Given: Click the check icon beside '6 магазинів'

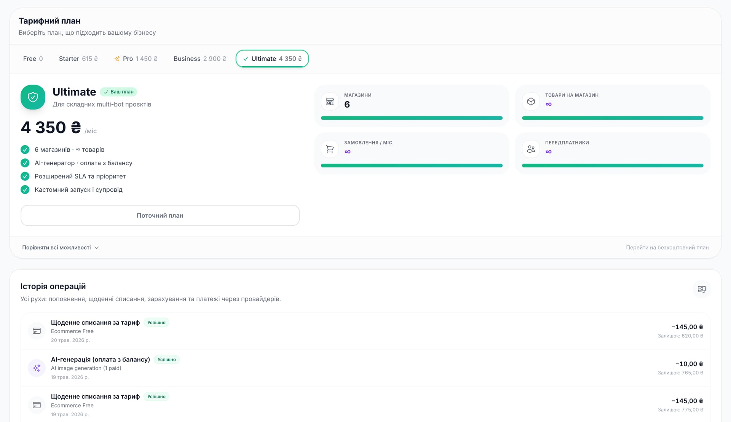Looking at the screenshot, I should [x=25, y=150].
